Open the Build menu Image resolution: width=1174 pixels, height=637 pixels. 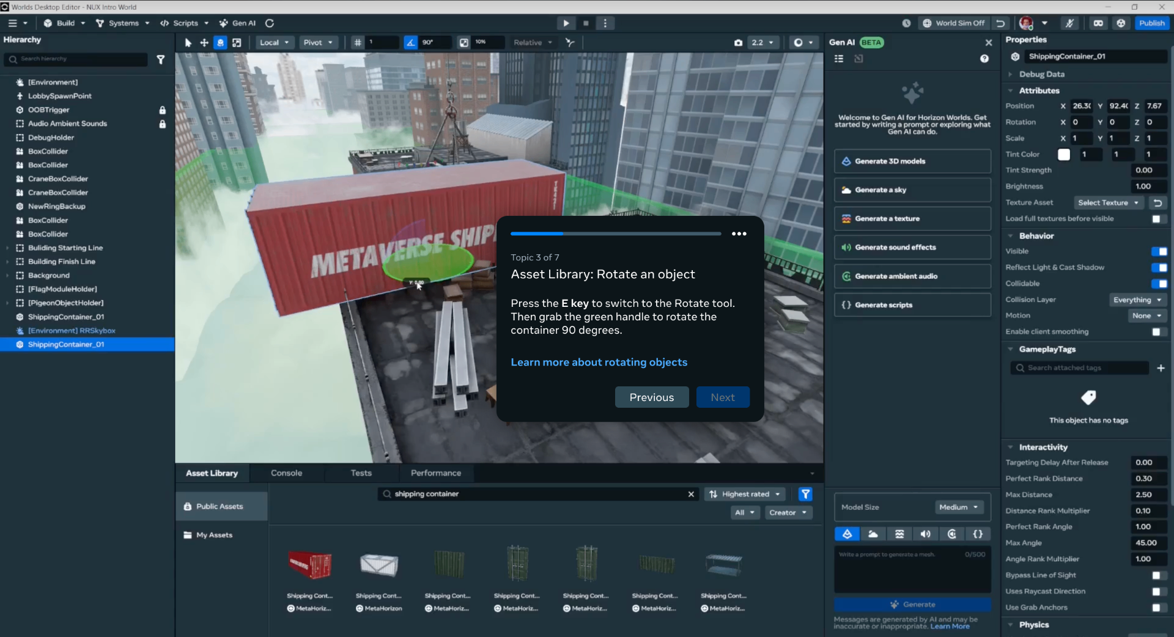click(64, 23)
